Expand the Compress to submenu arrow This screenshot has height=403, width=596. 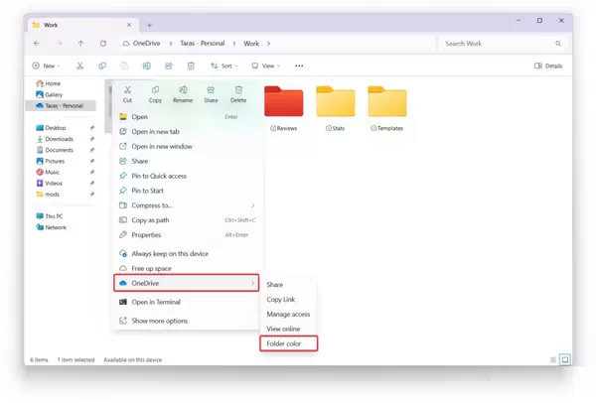tap(252, 205)
